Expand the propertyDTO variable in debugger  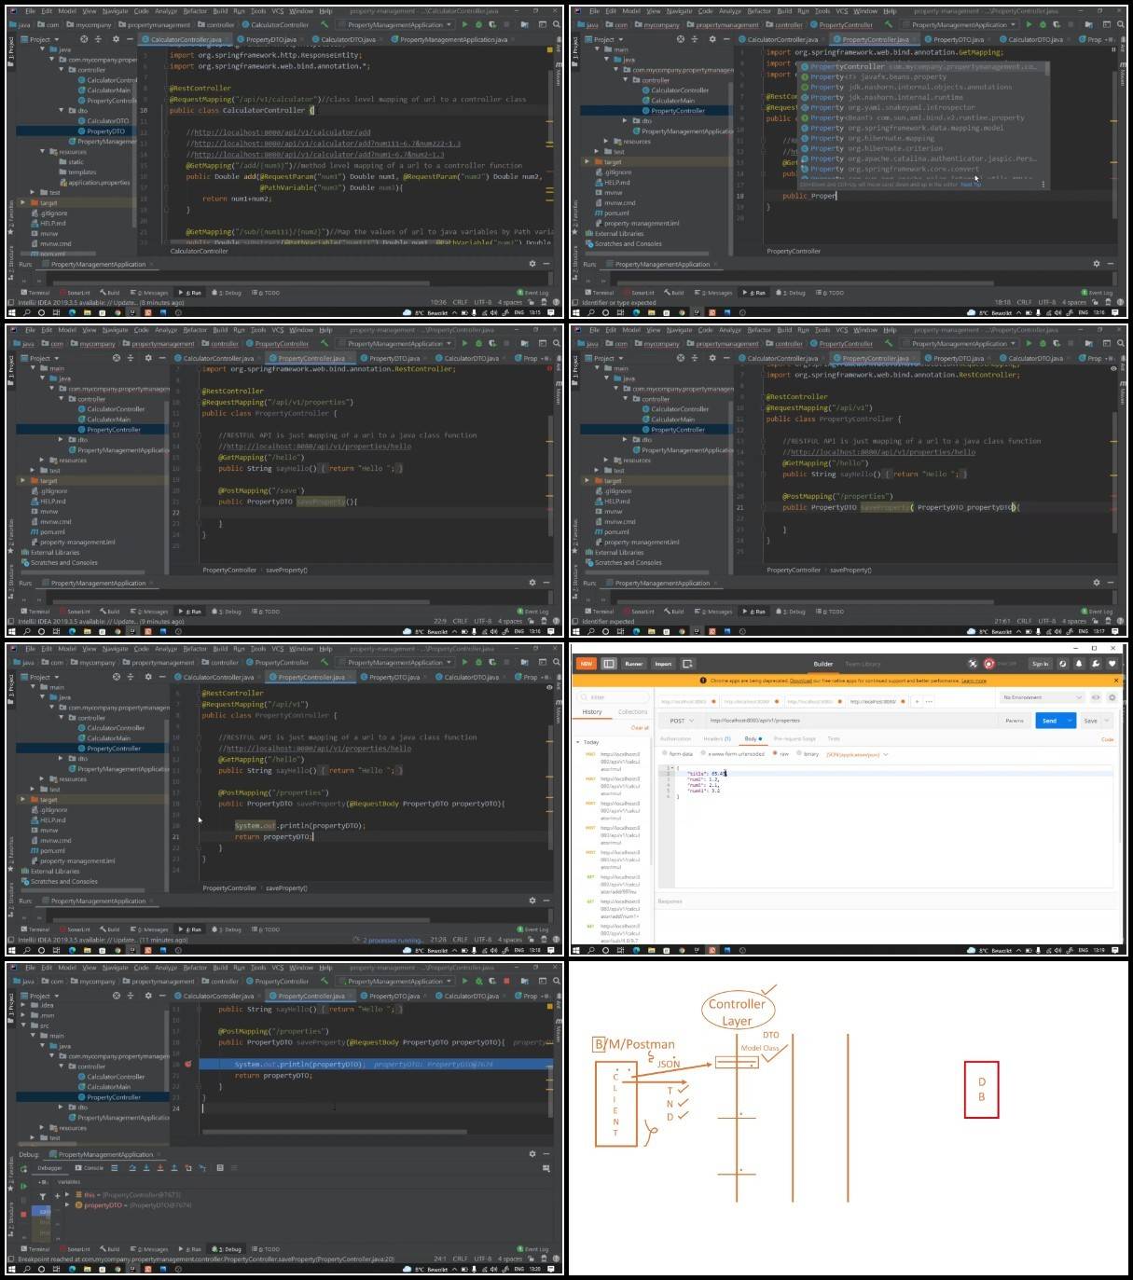click(67, 1204)
